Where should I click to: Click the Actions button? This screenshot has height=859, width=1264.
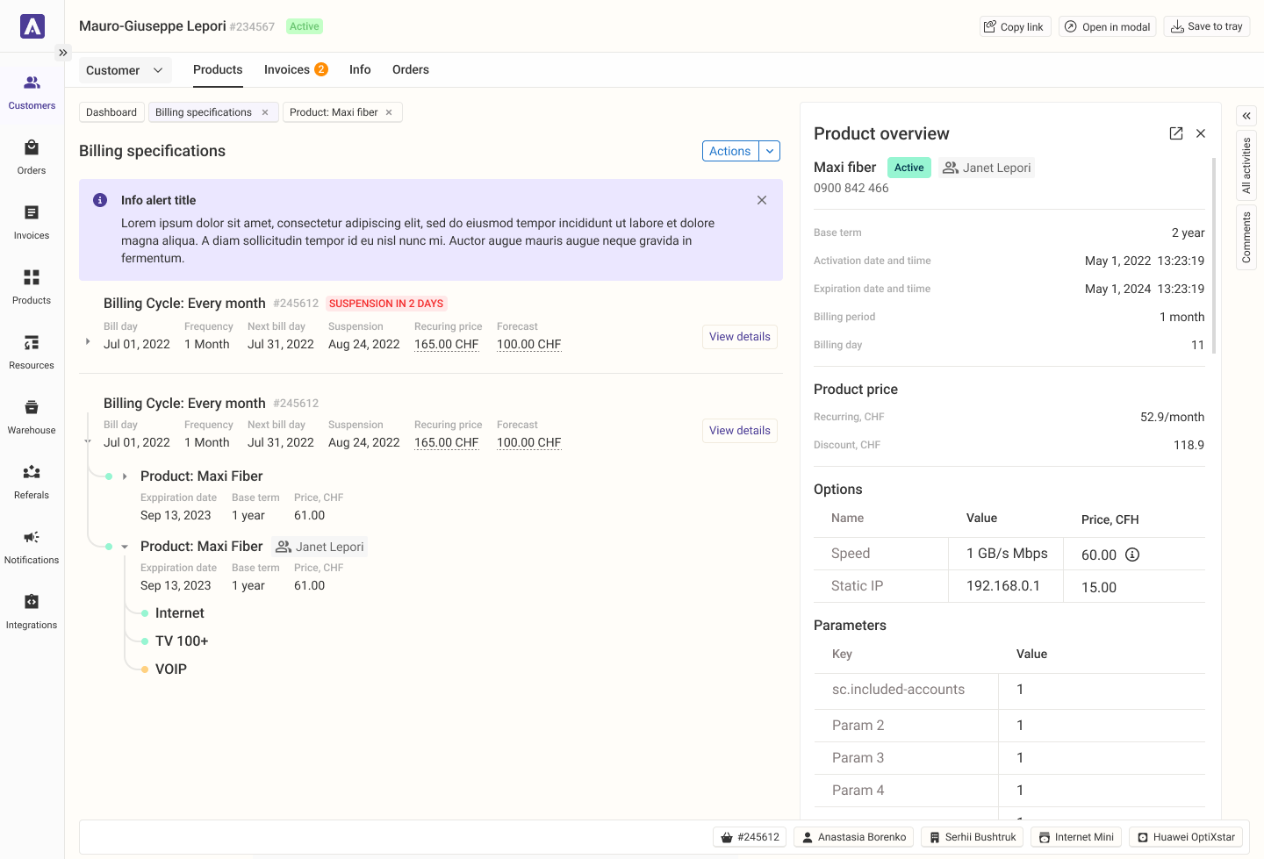(730, 151)
